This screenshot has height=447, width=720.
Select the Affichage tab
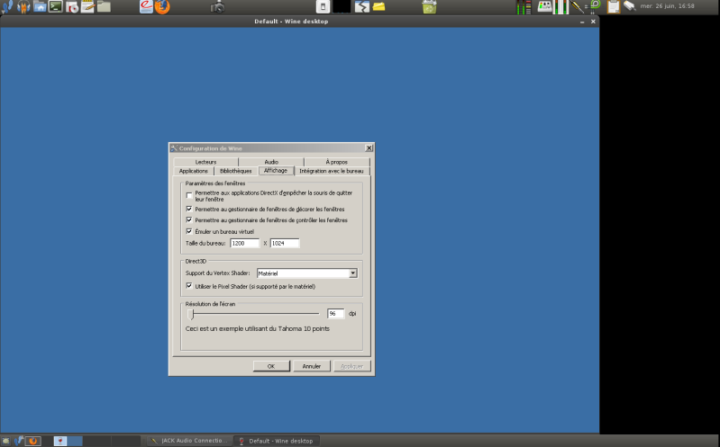coord(276,170)
